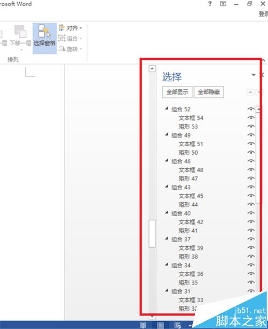Collapse the 组合 40 group arrow
Viewport: 268px width, 329px height.
point(167,212)
